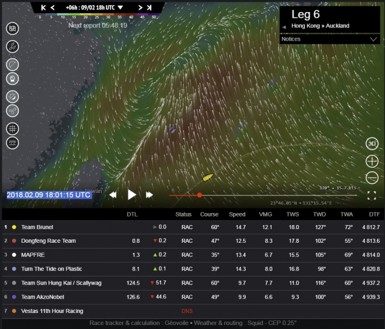Zoom in with the plus button
The height and width of the screenshot is (329, 385).
click(372, 161)
